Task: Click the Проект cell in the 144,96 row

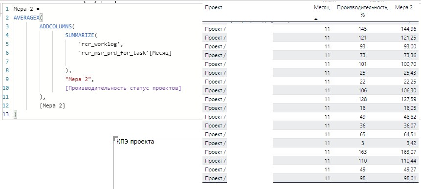Action: (x=215, y=29)
